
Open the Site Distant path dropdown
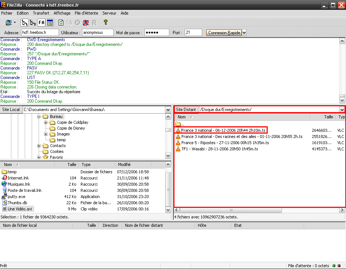pos(342,110)
